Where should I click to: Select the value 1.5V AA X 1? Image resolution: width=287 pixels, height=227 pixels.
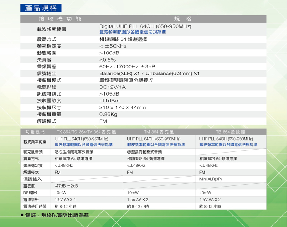click(65, 199)
